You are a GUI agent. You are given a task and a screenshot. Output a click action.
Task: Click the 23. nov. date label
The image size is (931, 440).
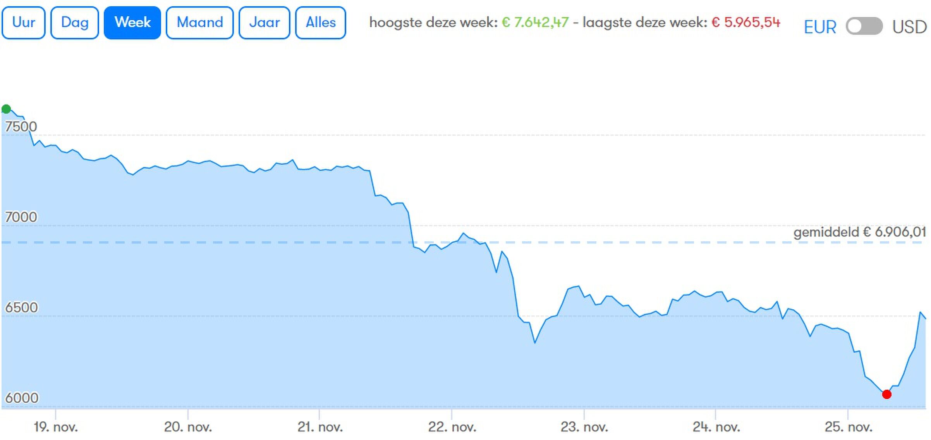tap(584, 427)
